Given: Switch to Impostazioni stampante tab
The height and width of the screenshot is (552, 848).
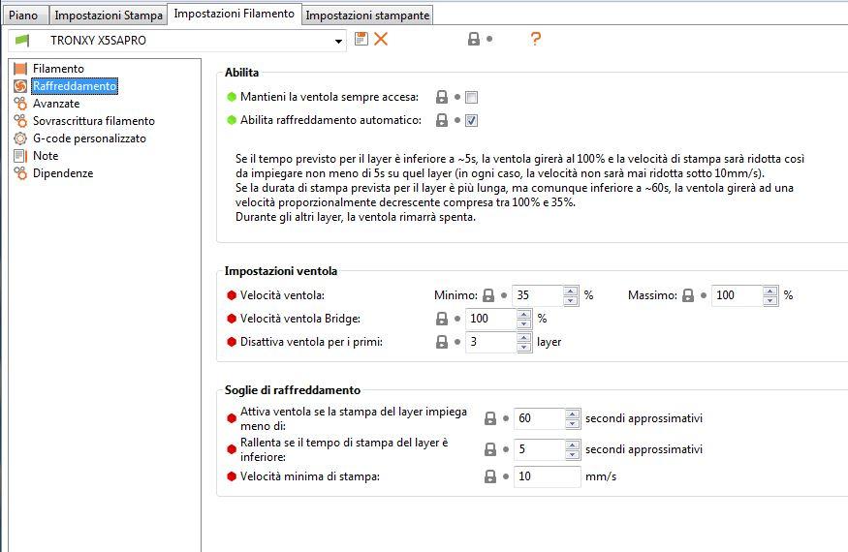Looking at the screenshot, I should click(x=367, y=15).
